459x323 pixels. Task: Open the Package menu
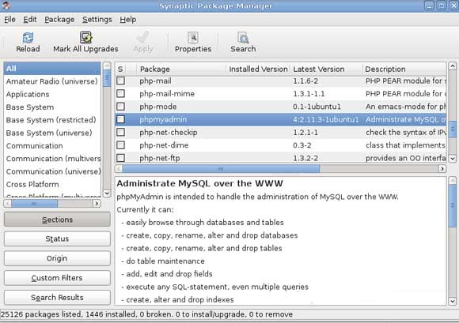(x=59, y=20)
